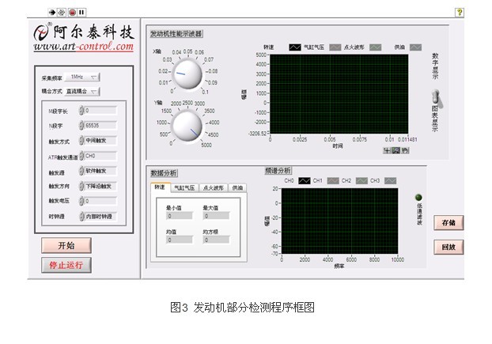Select the crosshair cursor tool under the oscilloscope graph

tap(388, 149)
